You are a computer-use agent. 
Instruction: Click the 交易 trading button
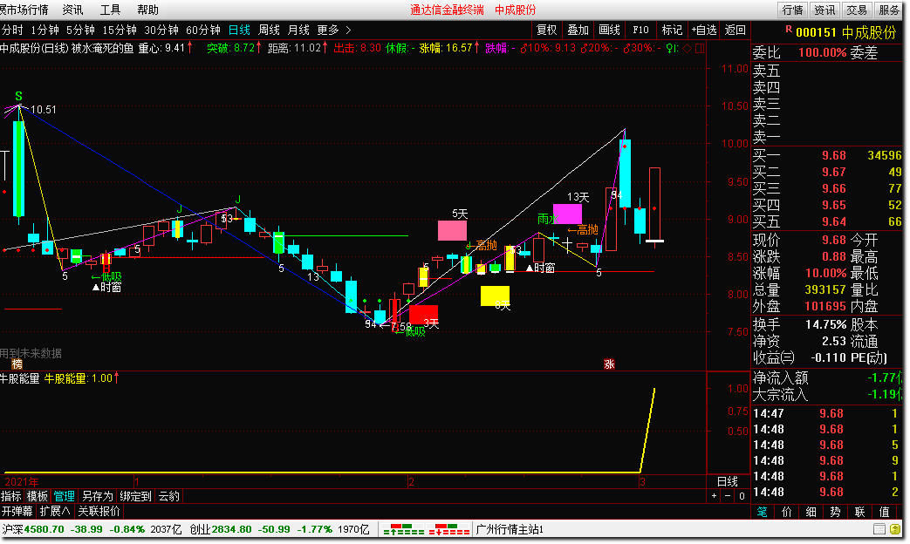click(856, 10)
